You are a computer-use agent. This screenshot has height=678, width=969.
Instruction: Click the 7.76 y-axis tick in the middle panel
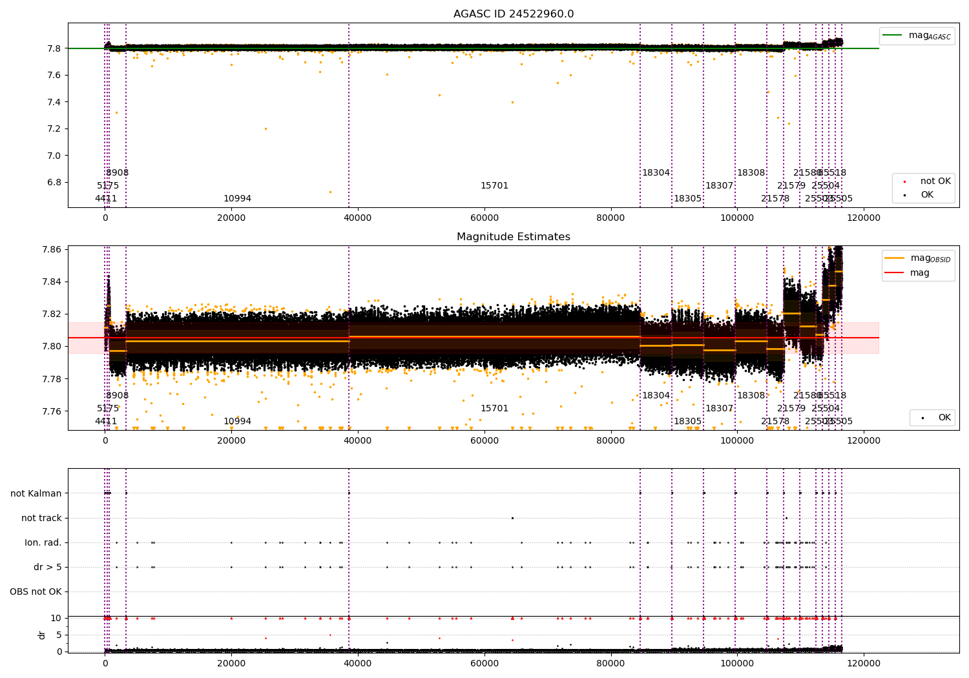pyautogui.click(x=52, y=411)
